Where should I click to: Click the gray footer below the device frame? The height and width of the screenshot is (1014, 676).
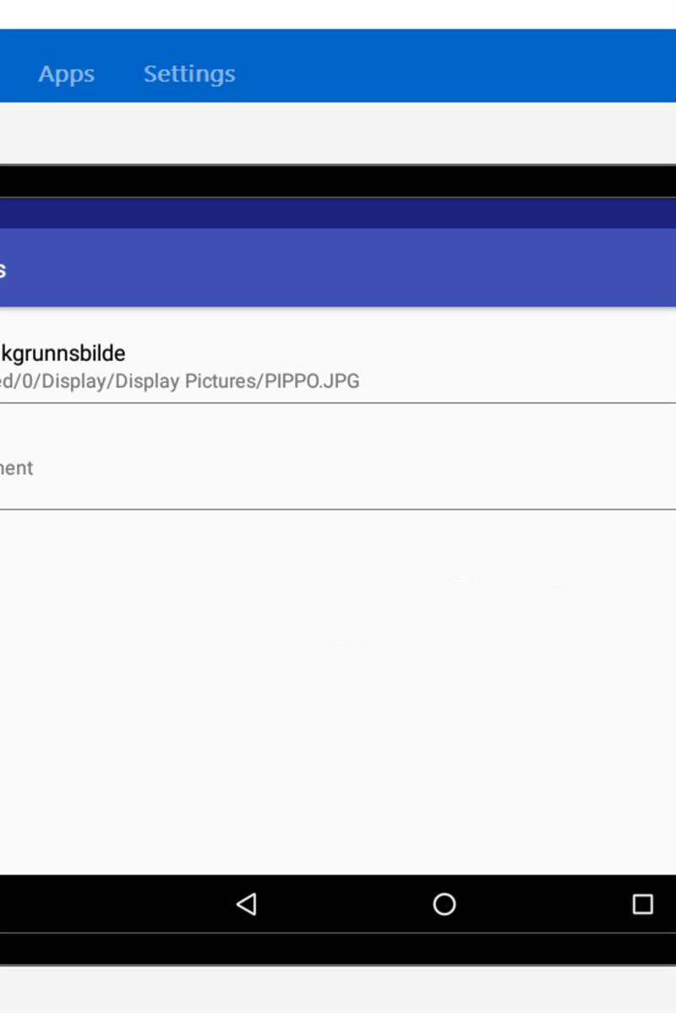click(x=338, y=989)
